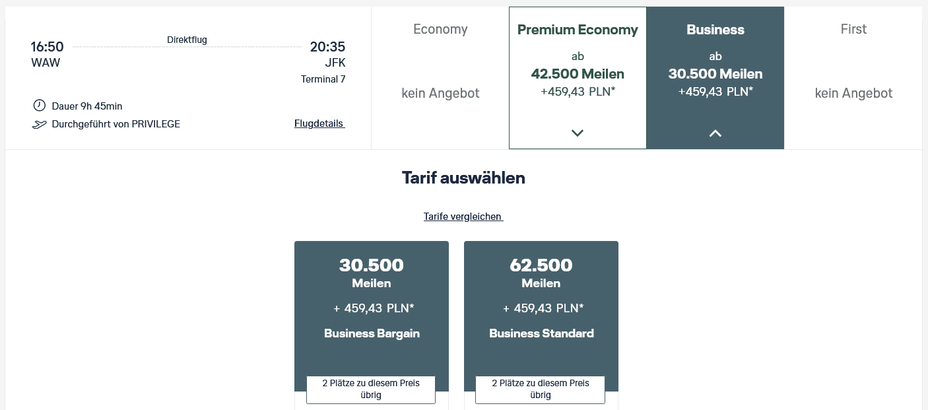Open the Flugdetails link
The height and width of the screenshot is (410, 928).
319,123
